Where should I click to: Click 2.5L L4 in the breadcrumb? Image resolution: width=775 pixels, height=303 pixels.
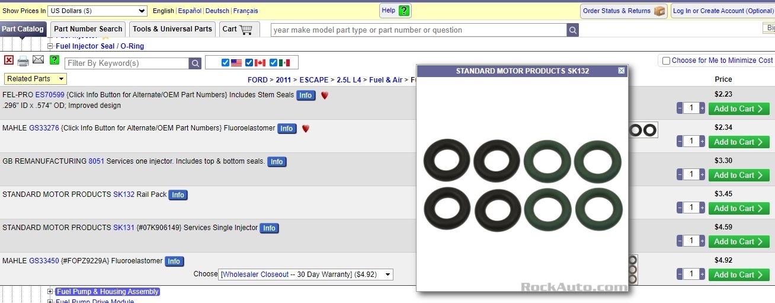[349, 80]
